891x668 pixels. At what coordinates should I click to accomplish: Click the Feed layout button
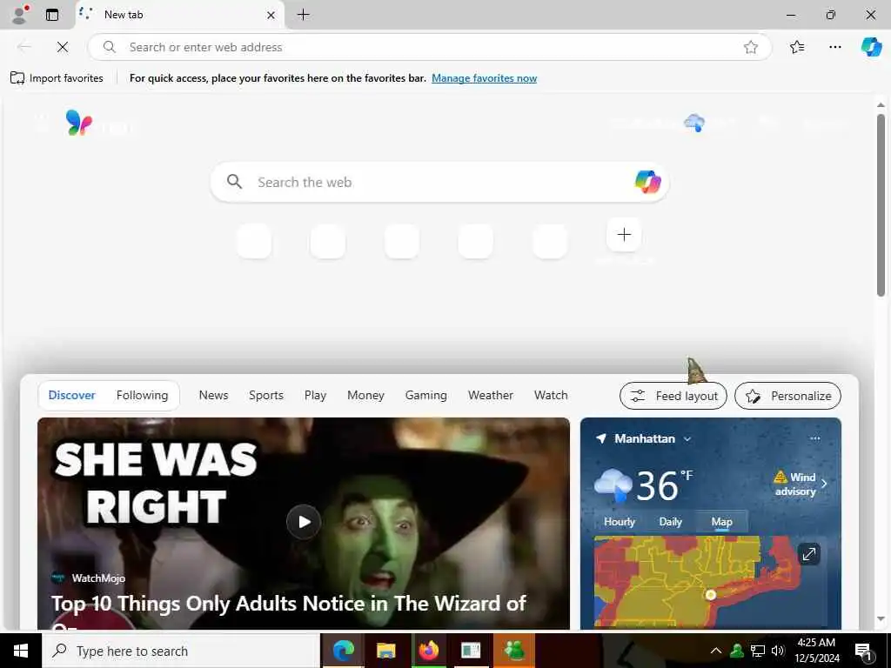[x=673, y=396]
